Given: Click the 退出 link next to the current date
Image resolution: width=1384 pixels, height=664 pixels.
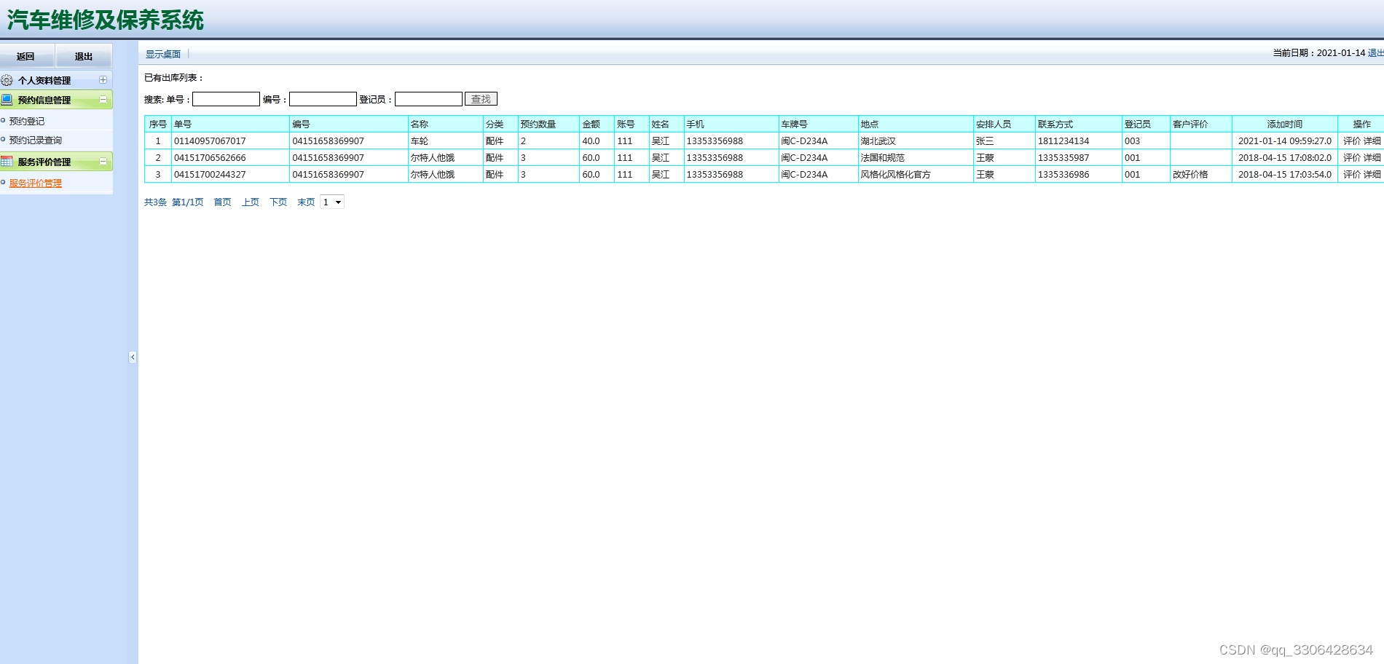Looking at the screenshot, I should coord(1375,53).
